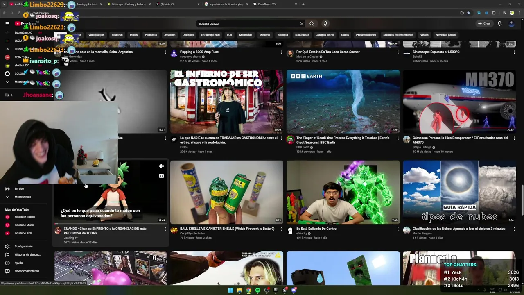
Task: Open the notifications bell
Action: tap(499, 23)
